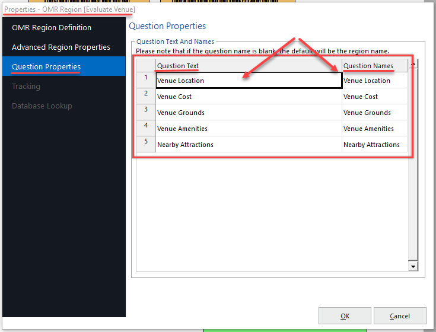Select question name cell Venue Amenities
This screenshot has width=436, height=332.
(374, 129)
